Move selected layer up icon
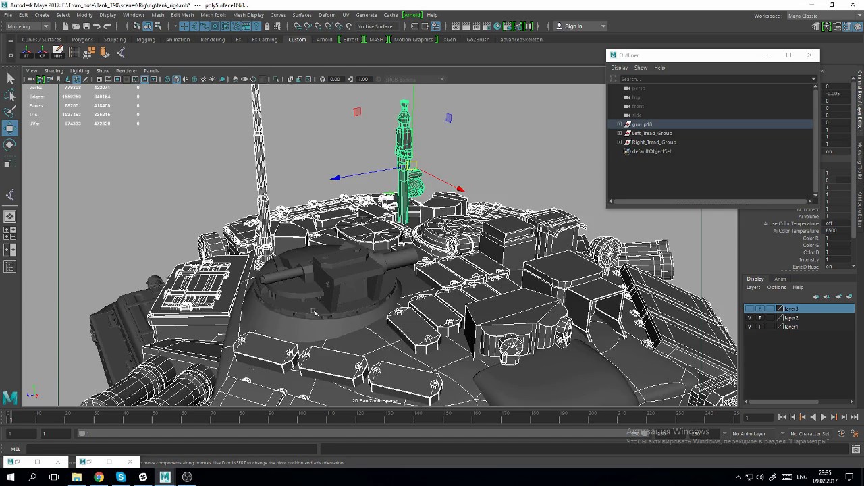The width and height of the screenshot is (864, 486). coord(816,297)
